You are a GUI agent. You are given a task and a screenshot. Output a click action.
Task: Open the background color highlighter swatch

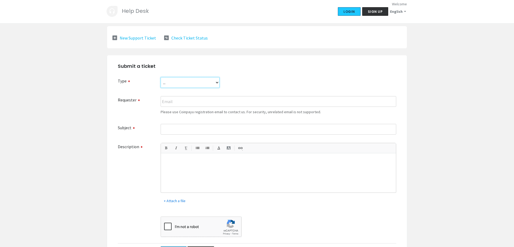228,148
